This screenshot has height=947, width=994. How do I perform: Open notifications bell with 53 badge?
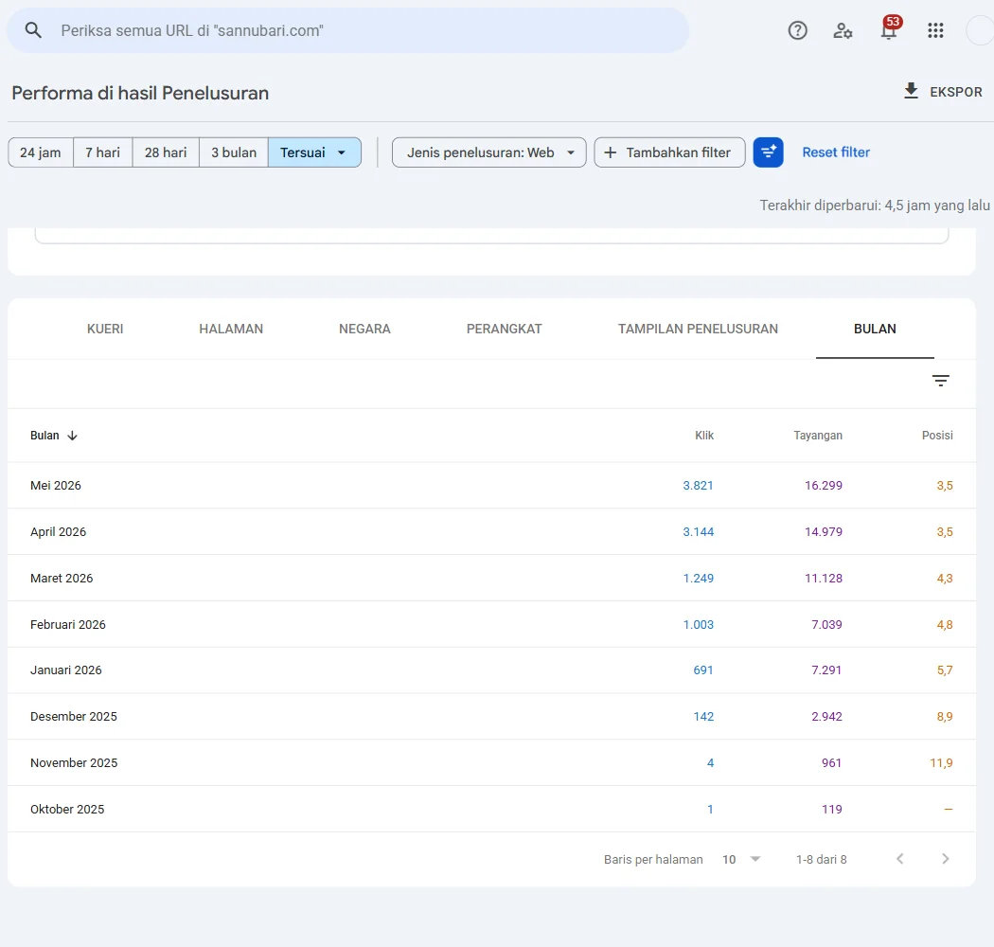point(890,29)
